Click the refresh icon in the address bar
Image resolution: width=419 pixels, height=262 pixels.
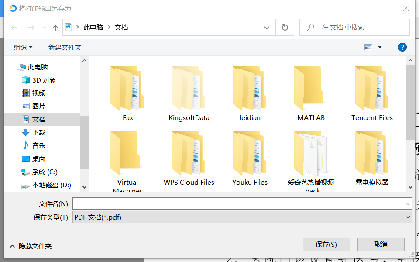(285, 27)
